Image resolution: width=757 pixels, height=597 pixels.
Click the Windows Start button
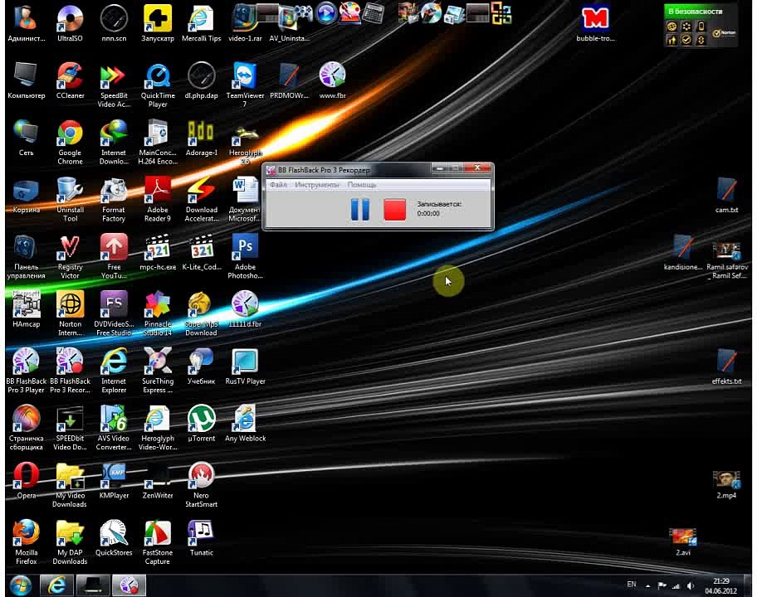[20, 585]
